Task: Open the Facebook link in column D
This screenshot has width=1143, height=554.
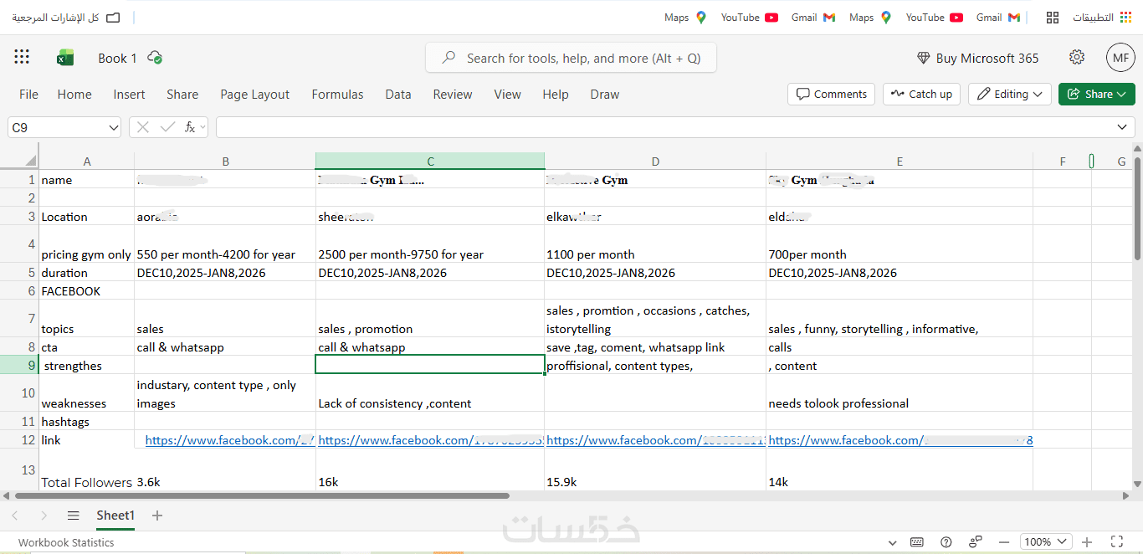Action: pyautogui.click(x=656, y=440)
